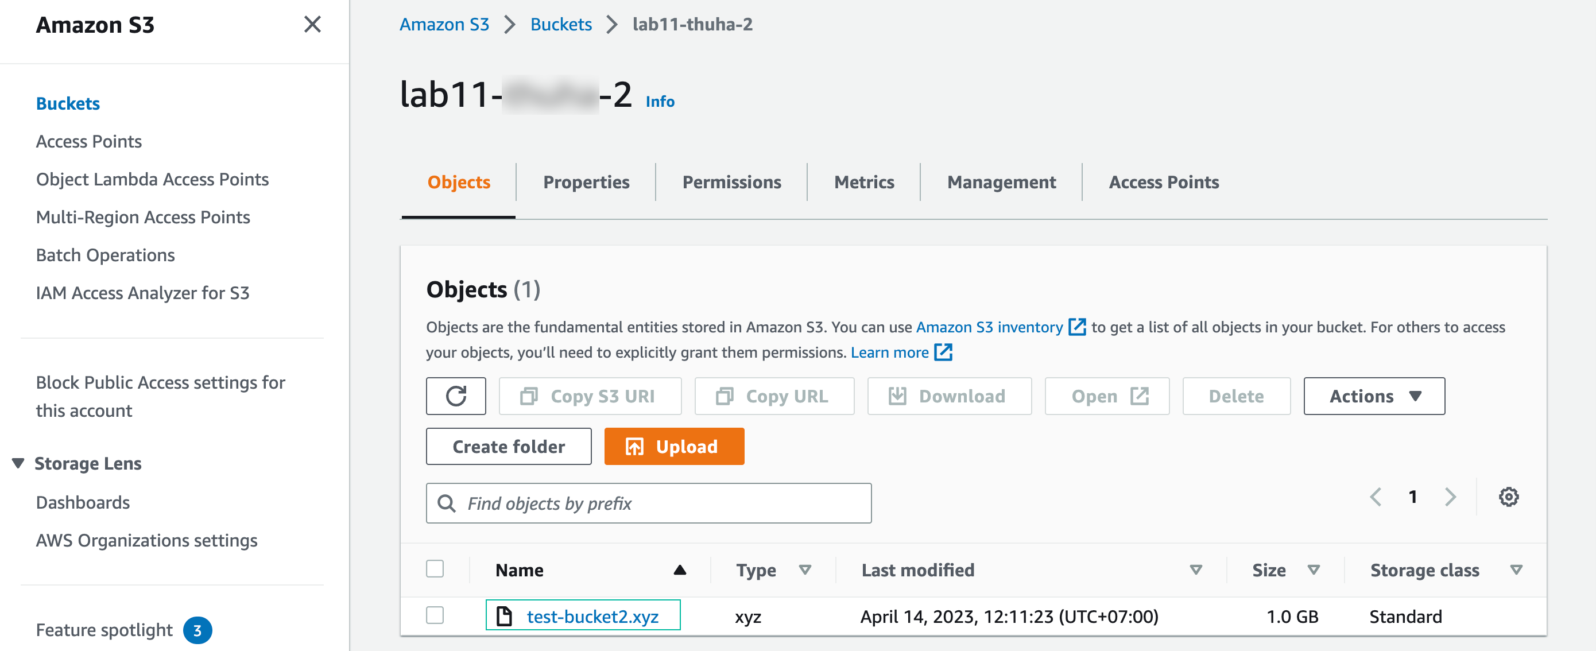Click the file icon beside test-bucket2.xyz
Viewport: 1596px width, 651px height.
[504, 617]
